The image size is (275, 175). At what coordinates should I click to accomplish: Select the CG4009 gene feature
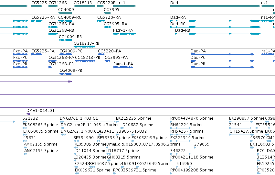[x=65, y=13]
